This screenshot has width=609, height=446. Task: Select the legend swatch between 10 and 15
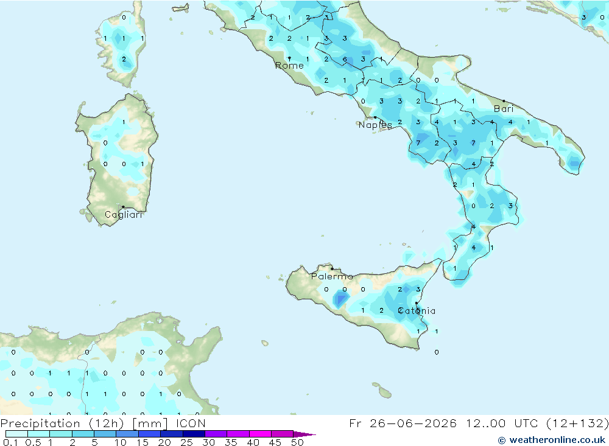point(127,434)
